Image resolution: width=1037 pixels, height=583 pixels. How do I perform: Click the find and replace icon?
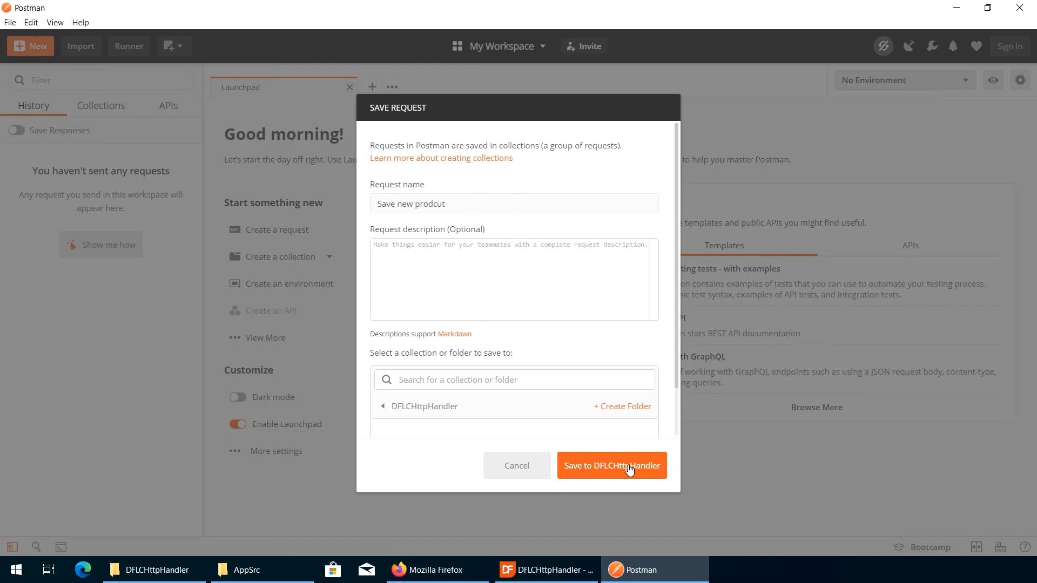click(36, 547)
